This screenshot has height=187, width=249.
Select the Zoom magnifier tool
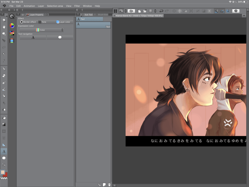point(4,20)
